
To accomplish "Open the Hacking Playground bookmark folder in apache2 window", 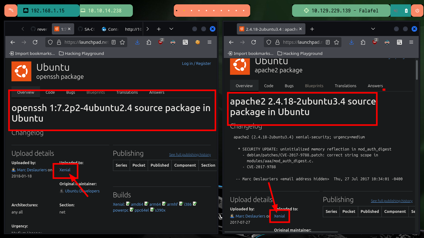I will [x=300, y=53].
